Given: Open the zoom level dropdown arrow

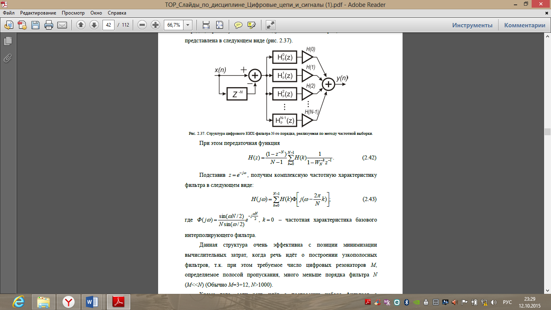Looking at the screenshot, I should [188, 25].
